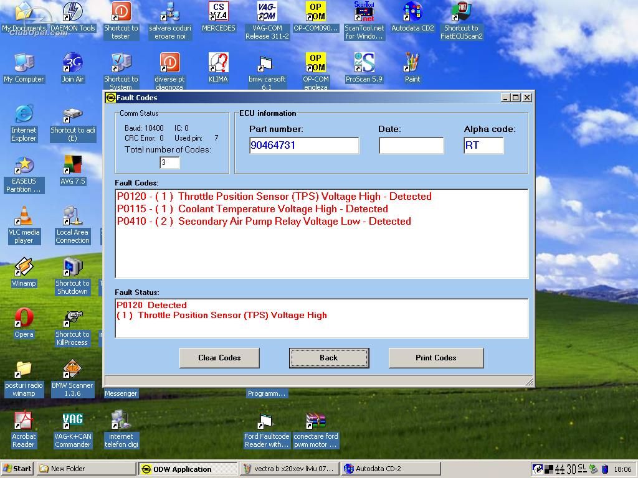Launch bmw carsoft 6.1 shortcut
This screenshot has width=638, height=478.
coord(267,72)
